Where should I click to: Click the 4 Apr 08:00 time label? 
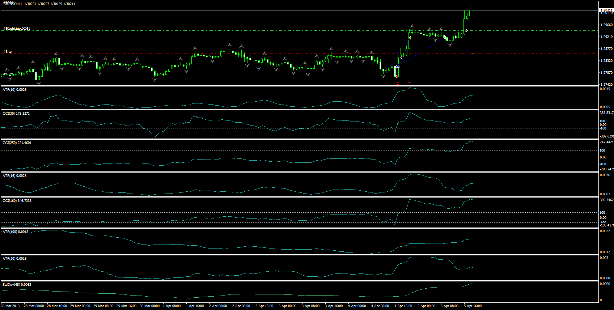(x=380, y=306)
